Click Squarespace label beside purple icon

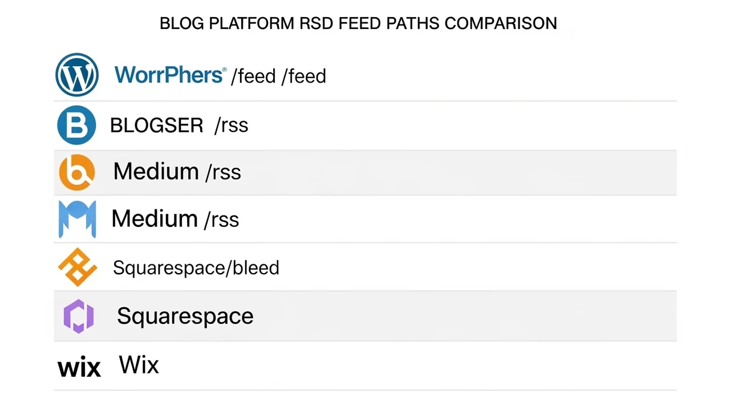click(x=185, y=316)
